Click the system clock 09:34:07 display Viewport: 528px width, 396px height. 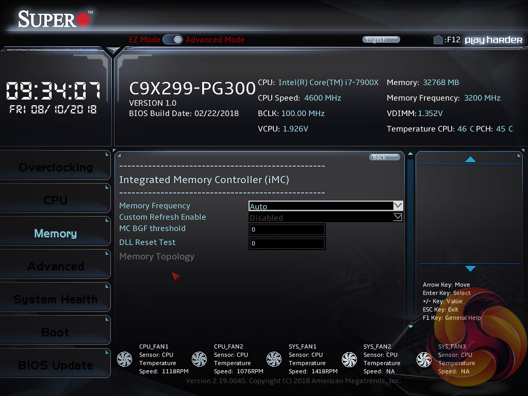(53, 91)
